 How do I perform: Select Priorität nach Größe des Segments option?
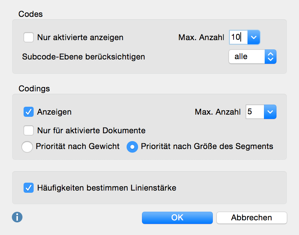(x=132, y=147)
